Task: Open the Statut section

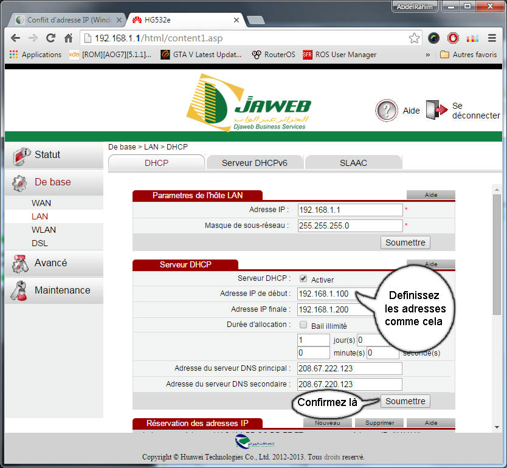Action: click(x=54, y=155)
